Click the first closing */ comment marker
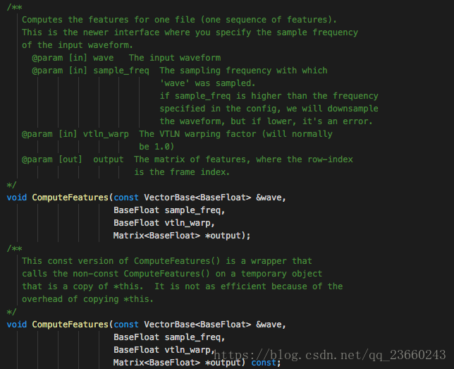This screenshot has width=454, height=369. click(x=11, y=185)
